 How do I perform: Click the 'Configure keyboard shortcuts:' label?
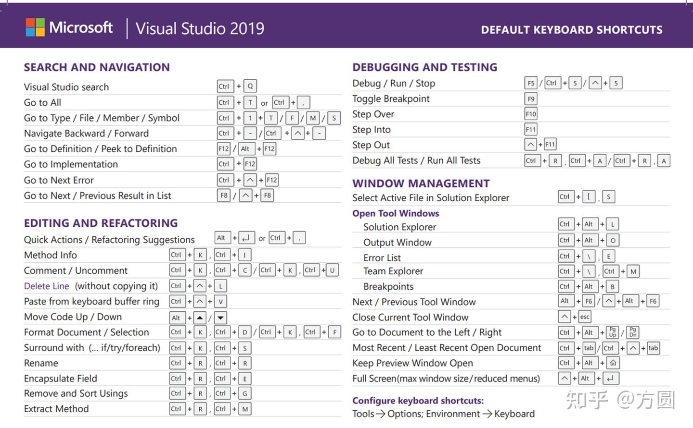[418, 401]
